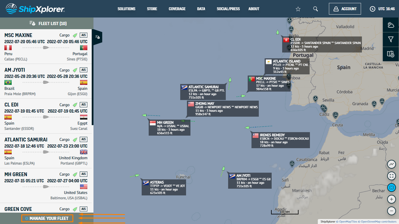399x224 pixels.
Task: Open the SOLUTIONS menu
Action: click(x=126, y=9)
